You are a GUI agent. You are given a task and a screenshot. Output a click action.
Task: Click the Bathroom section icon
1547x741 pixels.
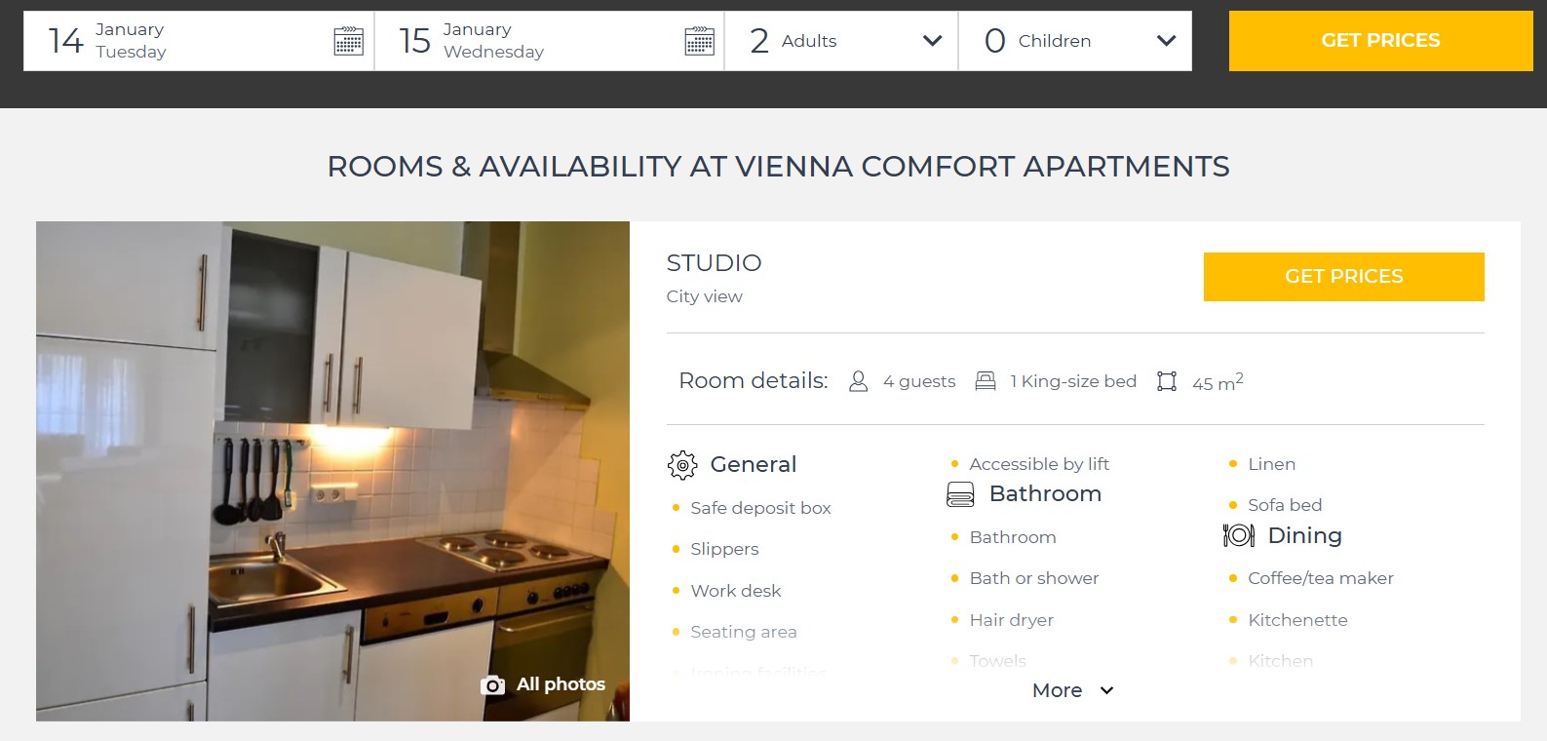960,494
